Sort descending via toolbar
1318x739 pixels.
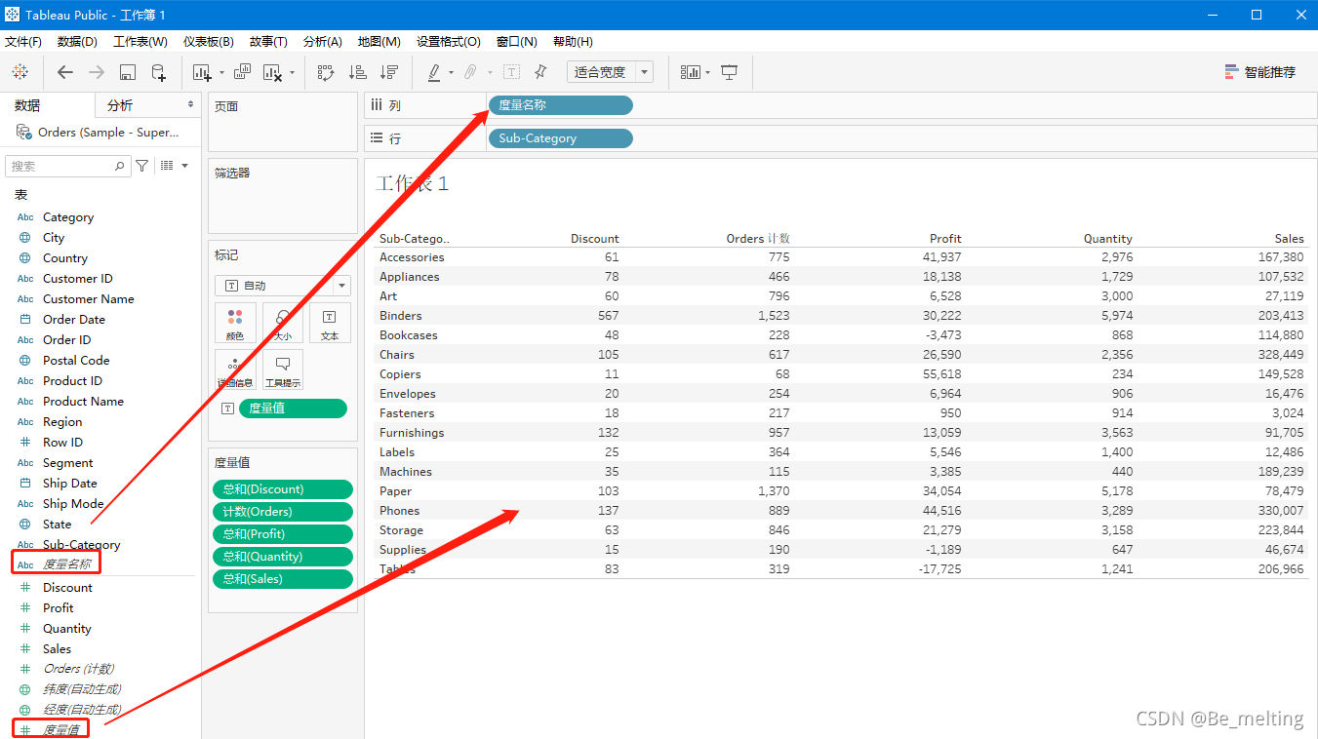(x=389, y=72)
